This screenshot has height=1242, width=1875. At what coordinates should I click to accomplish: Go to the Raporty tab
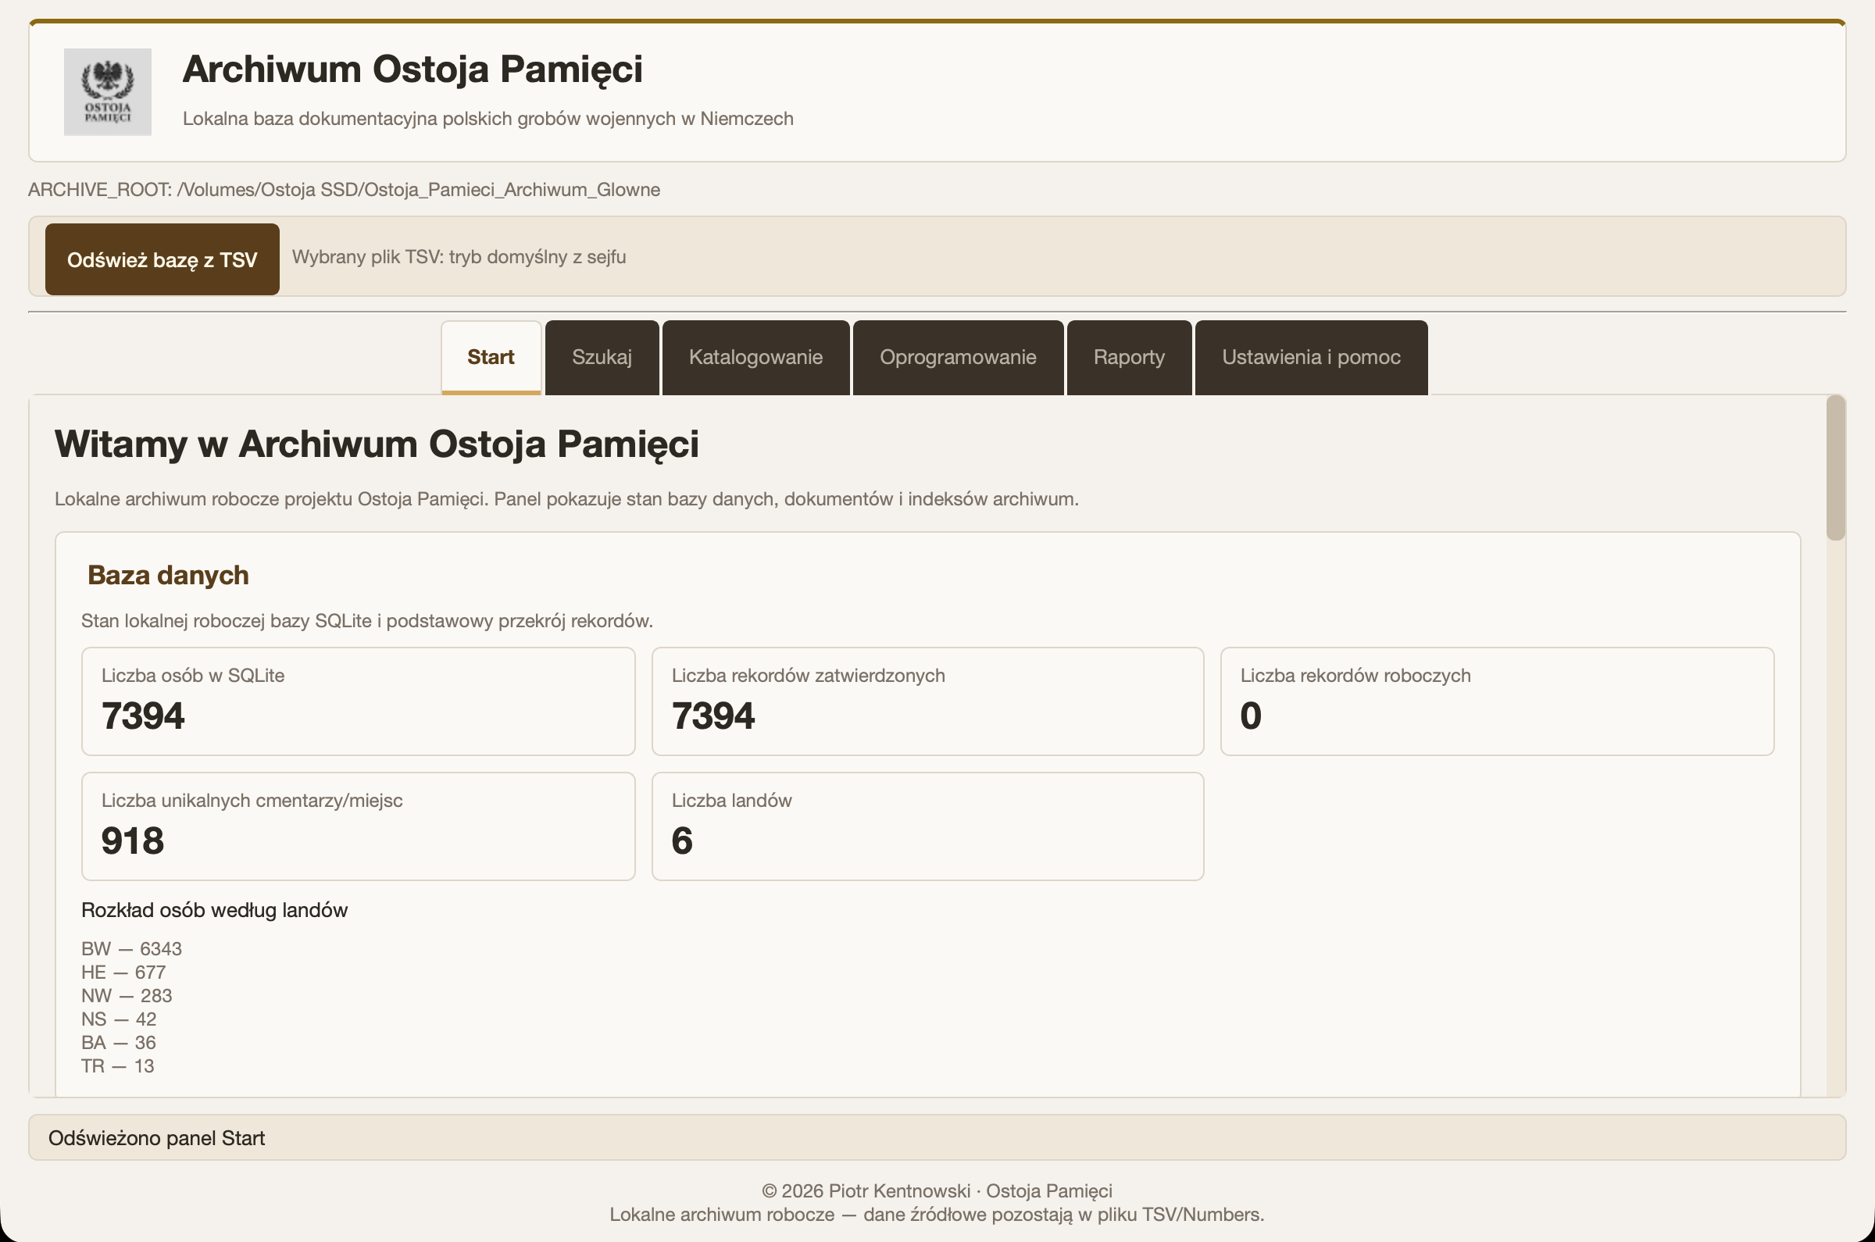[x=1129, y=357]
